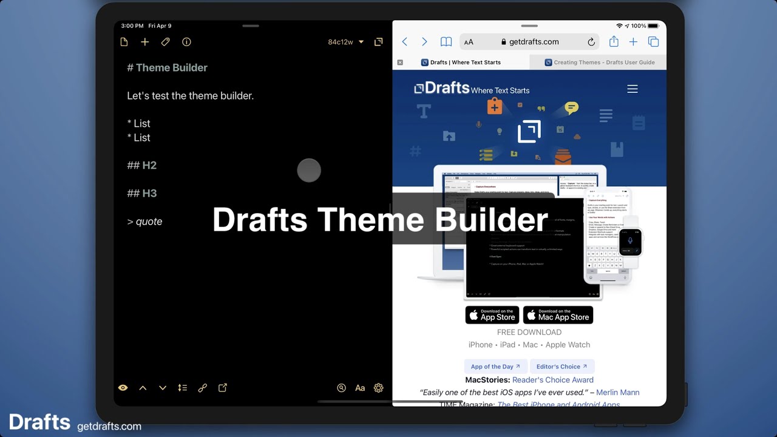Click the getdrafts.com address field
The image size is (777, 437).
click(530, 42)
